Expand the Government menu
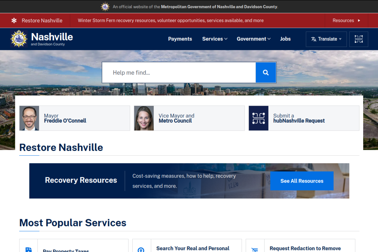The width and height of the screenshot is (378, 252). (254, 39)
